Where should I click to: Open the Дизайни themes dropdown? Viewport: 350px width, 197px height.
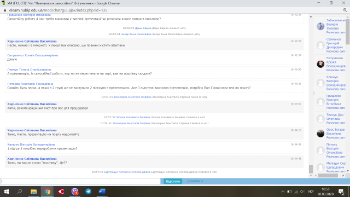pyautogui.click(x=195, y=181)
